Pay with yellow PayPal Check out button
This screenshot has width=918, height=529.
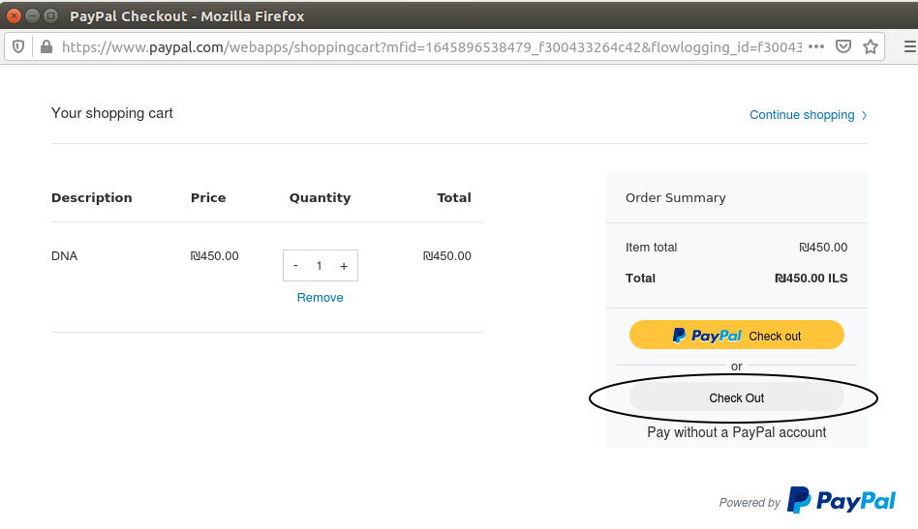coord(737,335)
